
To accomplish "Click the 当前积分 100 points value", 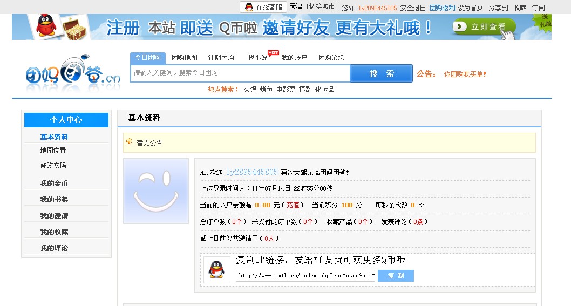I will click(x=347, y=205).
